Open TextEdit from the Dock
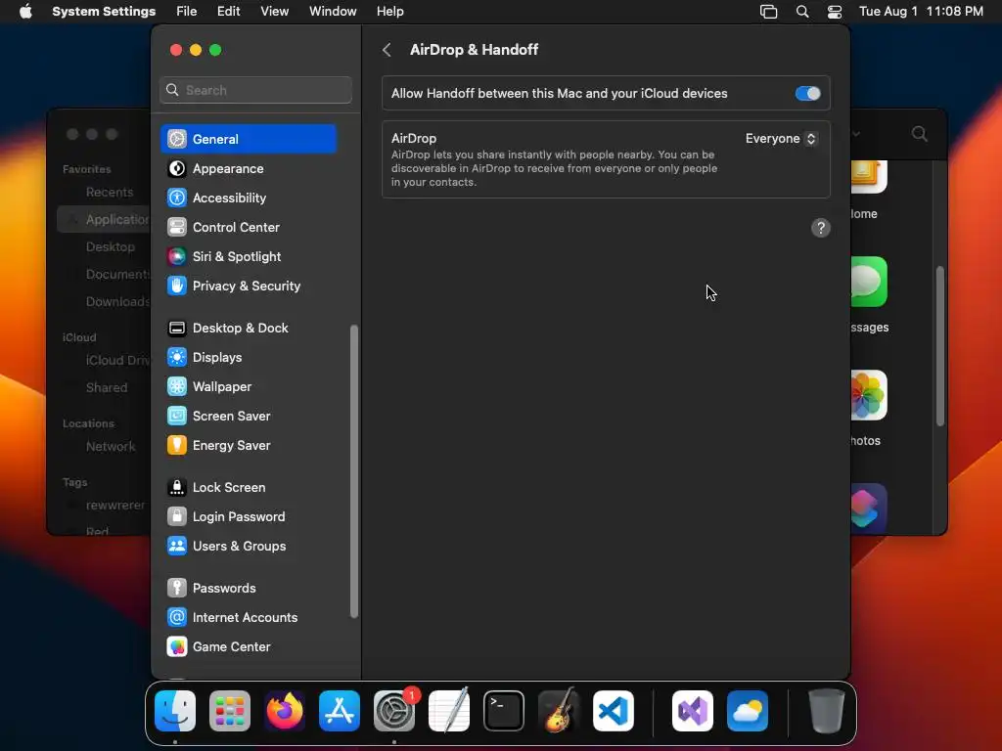This screenshot has width=1002, height=751. click(449, 711)
